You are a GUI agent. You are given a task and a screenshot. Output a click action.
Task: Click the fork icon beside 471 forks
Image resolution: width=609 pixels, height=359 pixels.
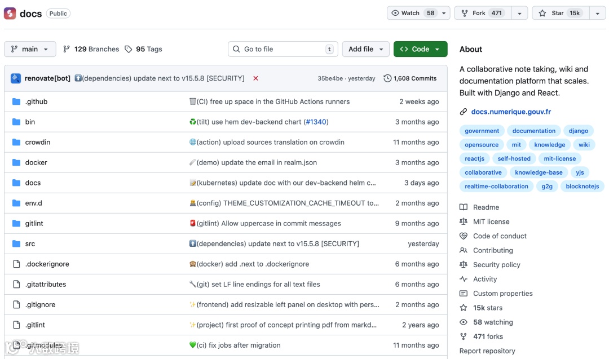(464, 336)
